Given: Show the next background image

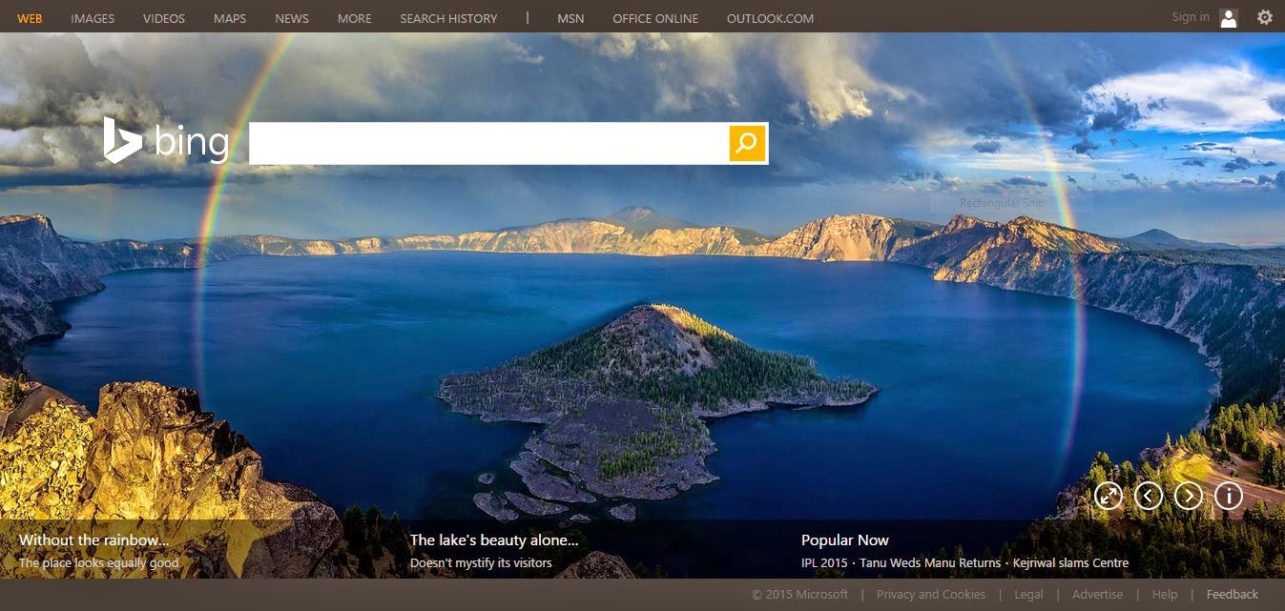Looking at the screenshot, I should click(x=1189, y=496).
